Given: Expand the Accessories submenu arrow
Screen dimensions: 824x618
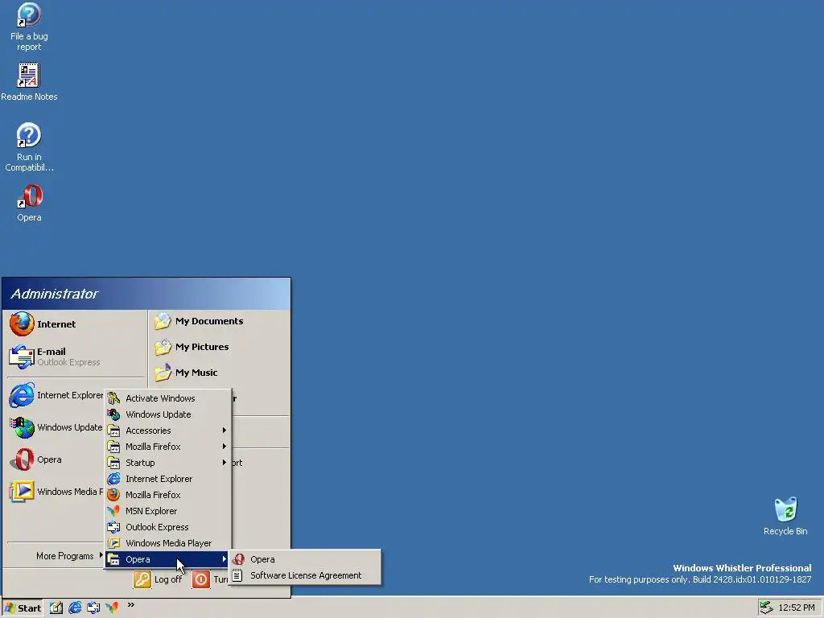Looking at the screenshot, I should 225,431.
